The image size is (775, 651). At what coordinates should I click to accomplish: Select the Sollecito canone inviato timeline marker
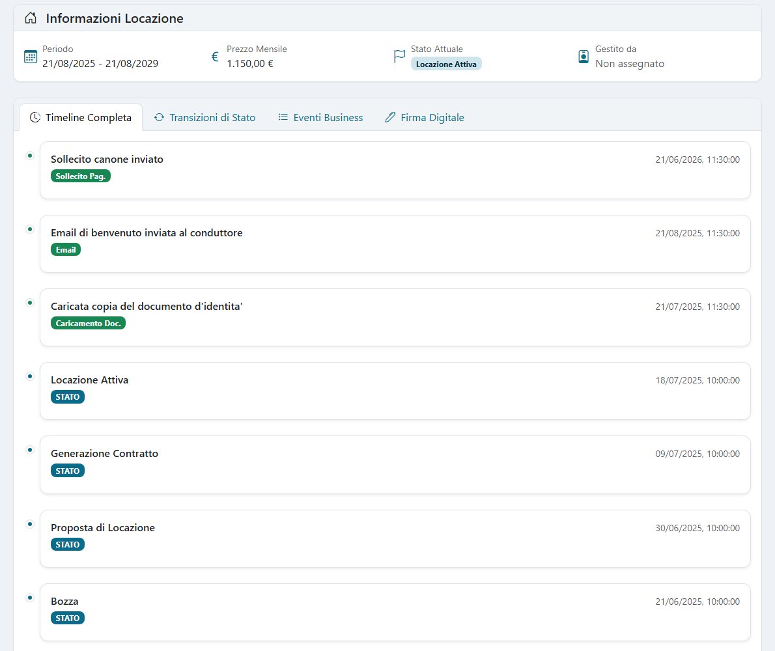[x=30, y=156]
